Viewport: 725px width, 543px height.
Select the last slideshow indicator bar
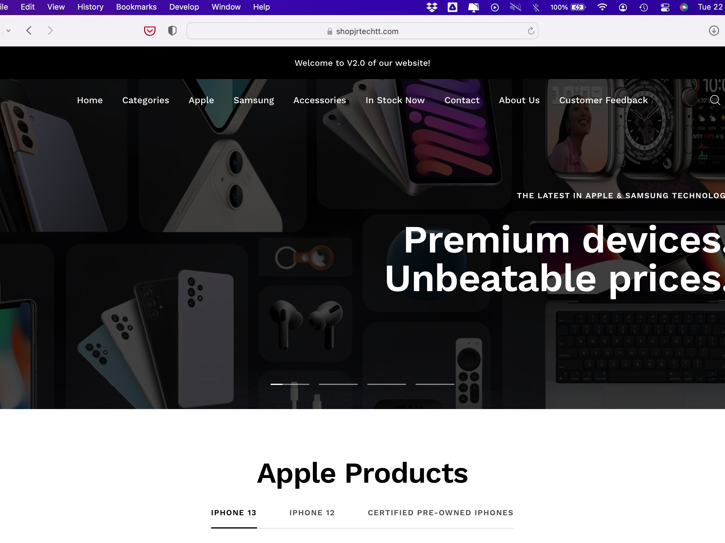click(435, 384)
